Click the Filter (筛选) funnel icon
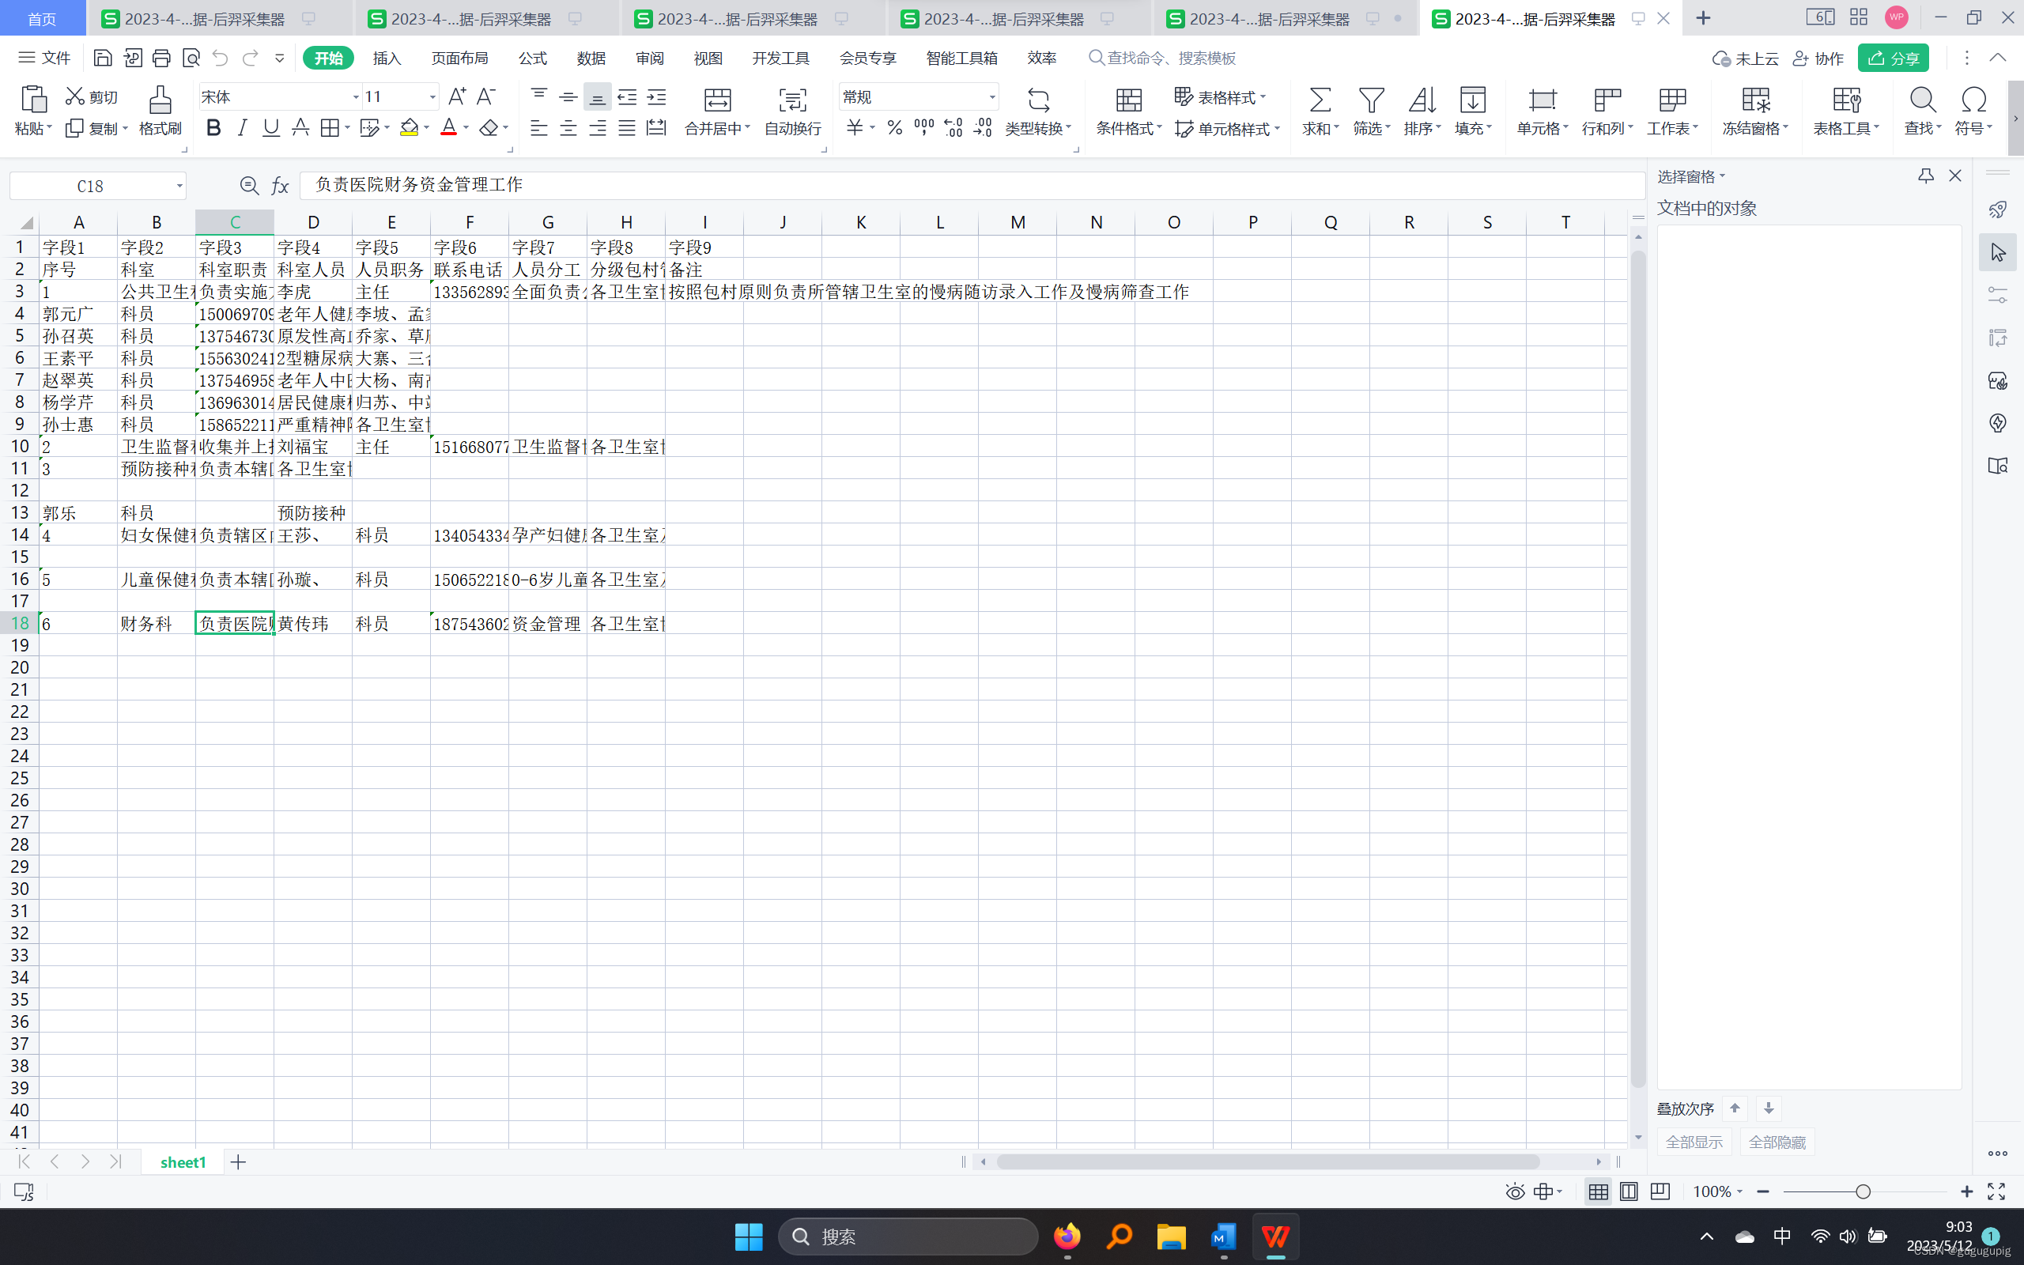The height and width of the screenshot is (1265, 2024). [x=1370, y=100]
